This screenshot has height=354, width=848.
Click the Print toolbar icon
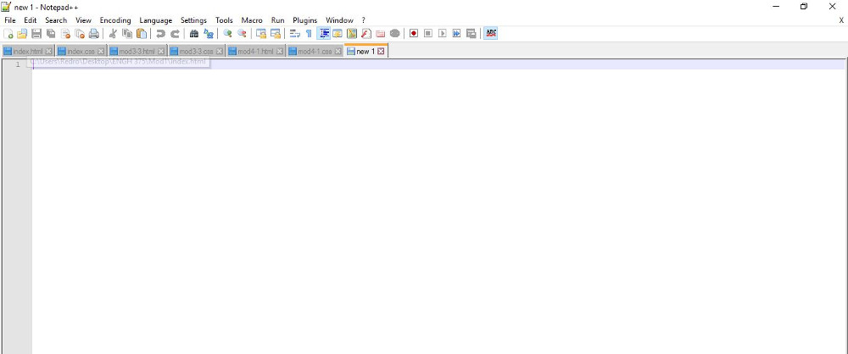tap(93, 34)
